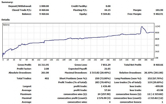
Task: Select the Balance value 9 460.66
Action: [x=44, y=14]
